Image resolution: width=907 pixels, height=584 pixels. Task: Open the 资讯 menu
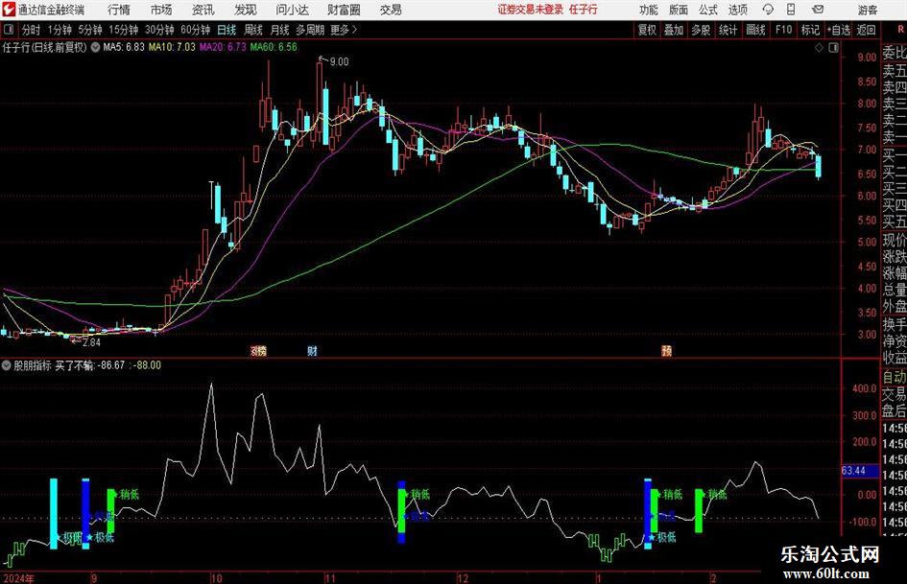203,10
